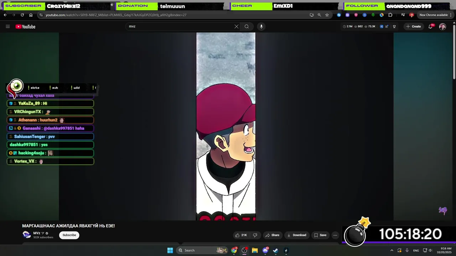Click 502K subscribers text
The image size is (456, 256).
43,238
